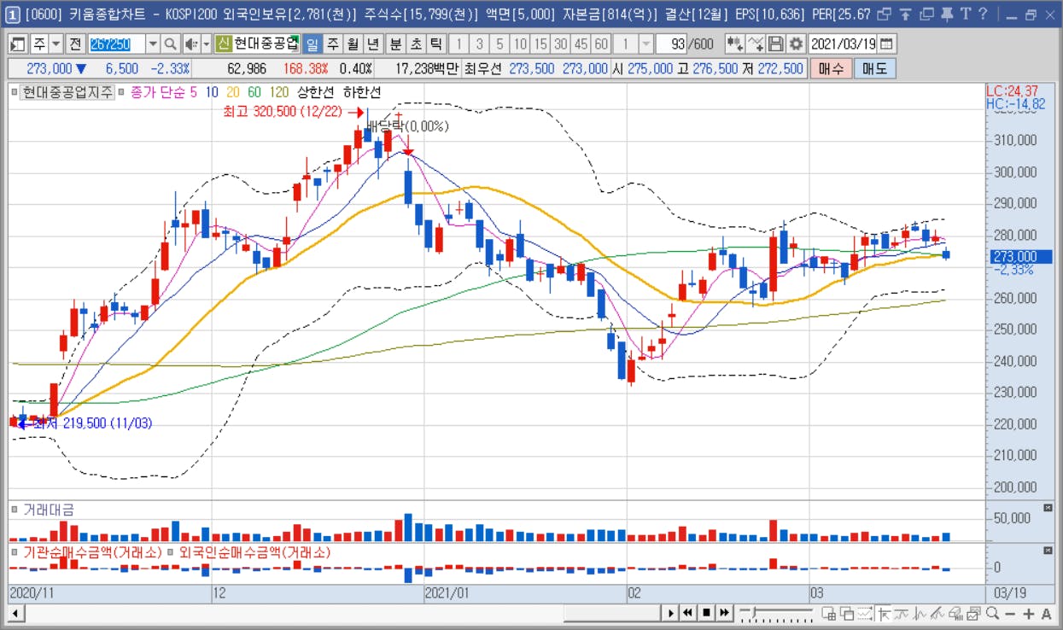Click the save chart floppy disk icon
The height and width of the screenshot is (630, 1063).
tap(776, 44)
